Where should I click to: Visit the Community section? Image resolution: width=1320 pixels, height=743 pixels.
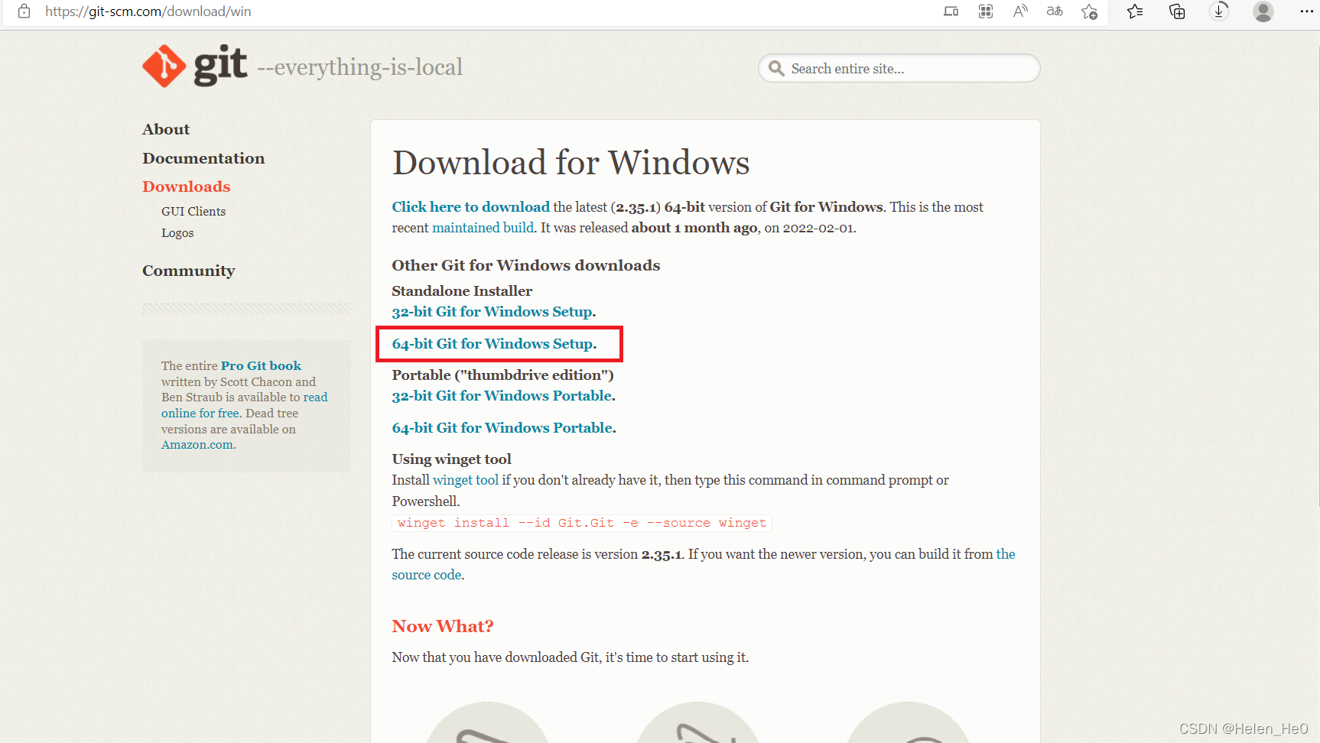[188, 271]
